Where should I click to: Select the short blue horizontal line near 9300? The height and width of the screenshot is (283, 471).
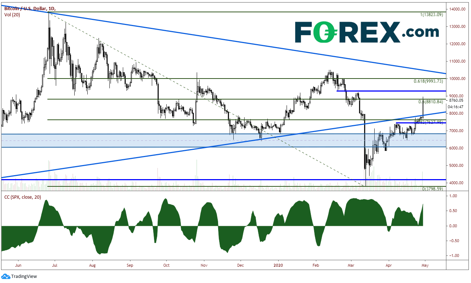[x=391, y=91]
